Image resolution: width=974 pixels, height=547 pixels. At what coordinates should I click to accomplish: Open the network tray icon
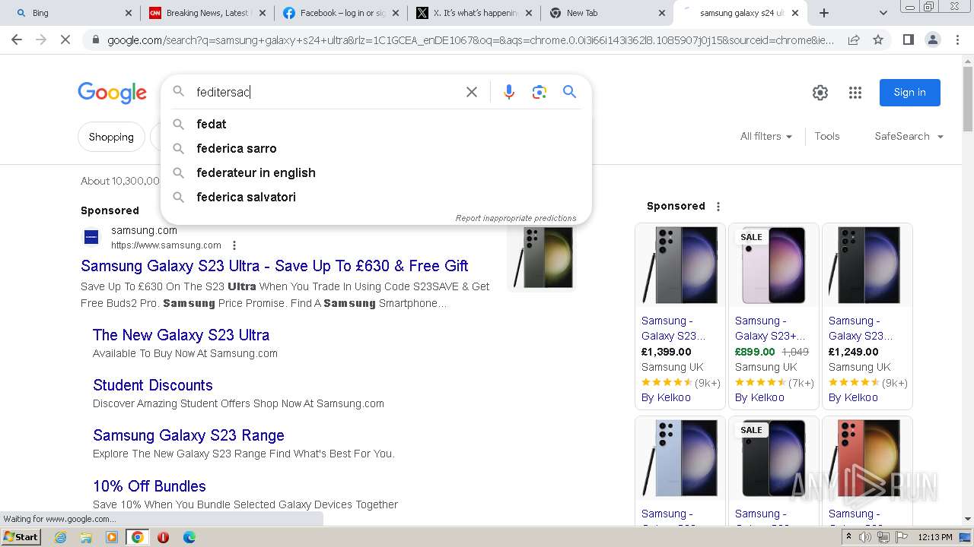click(x=883, y=537)
